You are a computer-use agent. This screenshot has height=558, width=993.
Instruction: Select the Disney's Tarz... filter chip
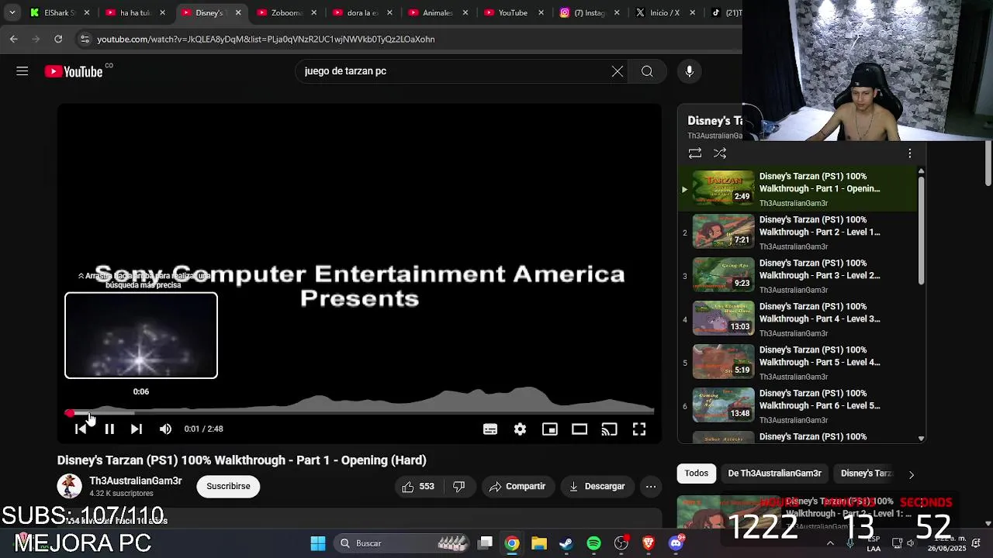[x=867, y=473]
